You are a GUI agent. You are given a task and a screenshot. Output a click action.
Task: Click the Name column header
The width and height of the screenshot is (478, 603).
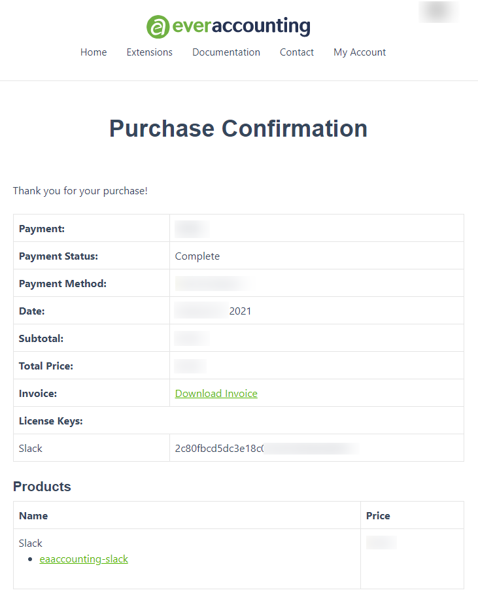33,516
